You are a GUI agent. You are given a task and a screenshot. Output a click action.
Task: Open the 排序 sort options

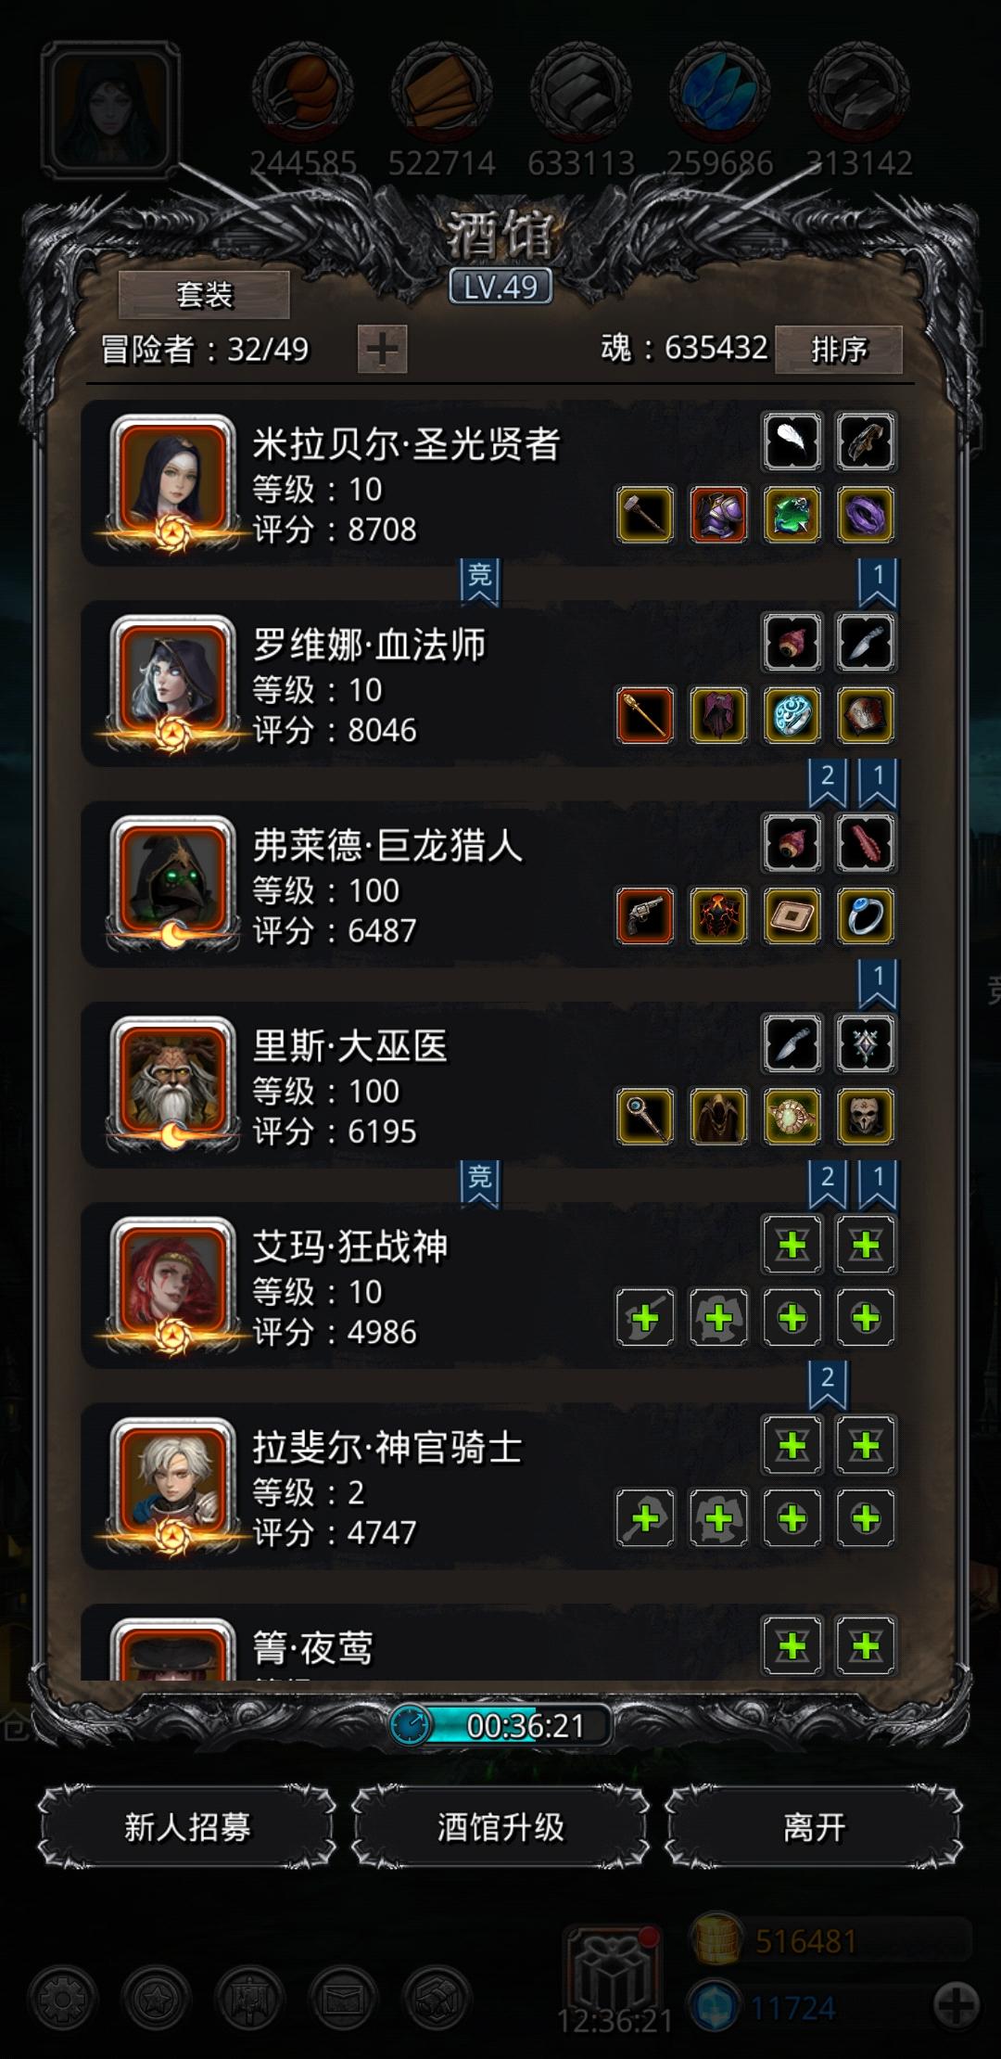[839, 349]
